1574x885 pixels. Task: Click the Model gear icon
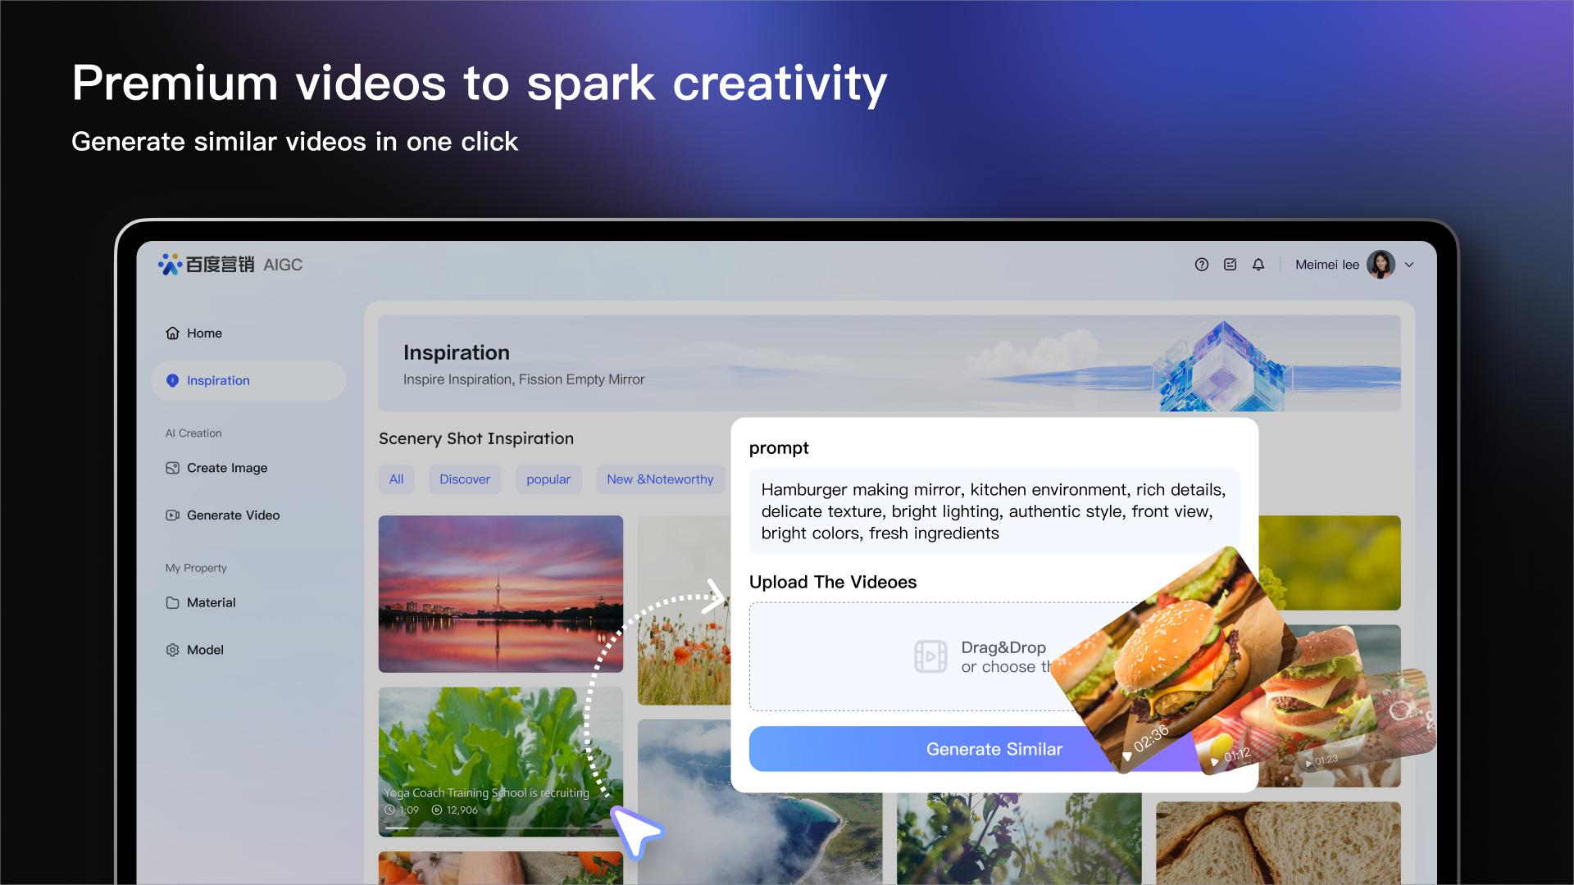[x=172, y=650]
